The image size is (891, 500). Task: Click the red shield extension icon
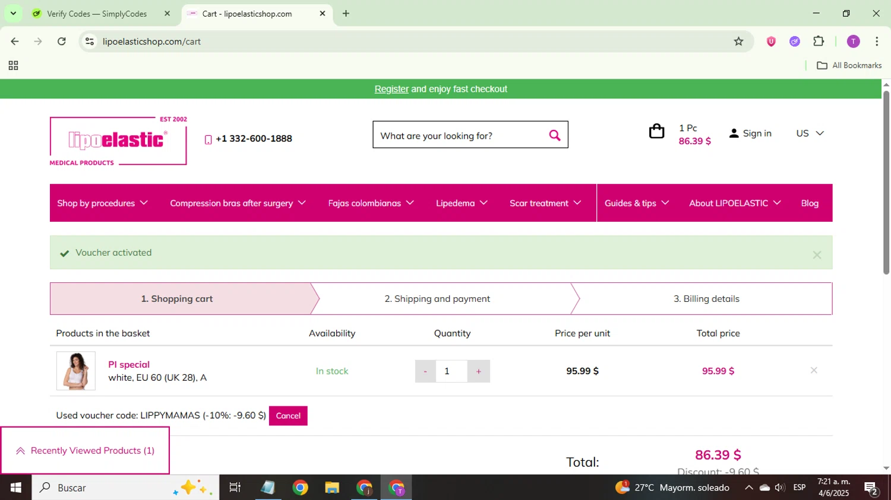[771, 42]
